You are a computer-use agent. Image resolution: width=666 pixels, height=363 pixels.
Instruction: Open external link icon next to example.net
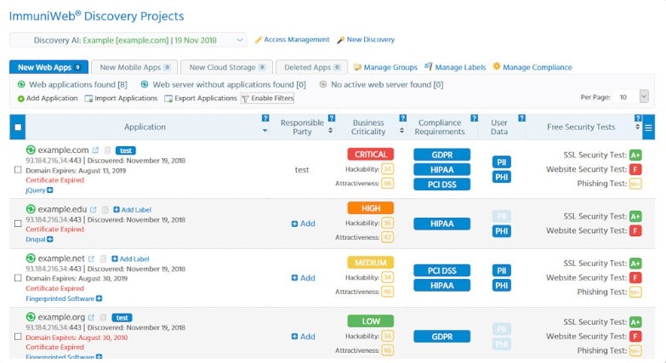(91, 258)
